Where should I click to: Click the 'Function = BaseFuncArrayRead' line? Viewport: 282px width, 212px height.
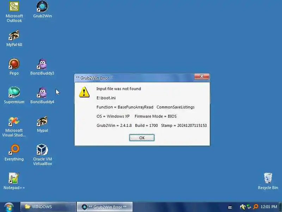click(x=125, y=107)
